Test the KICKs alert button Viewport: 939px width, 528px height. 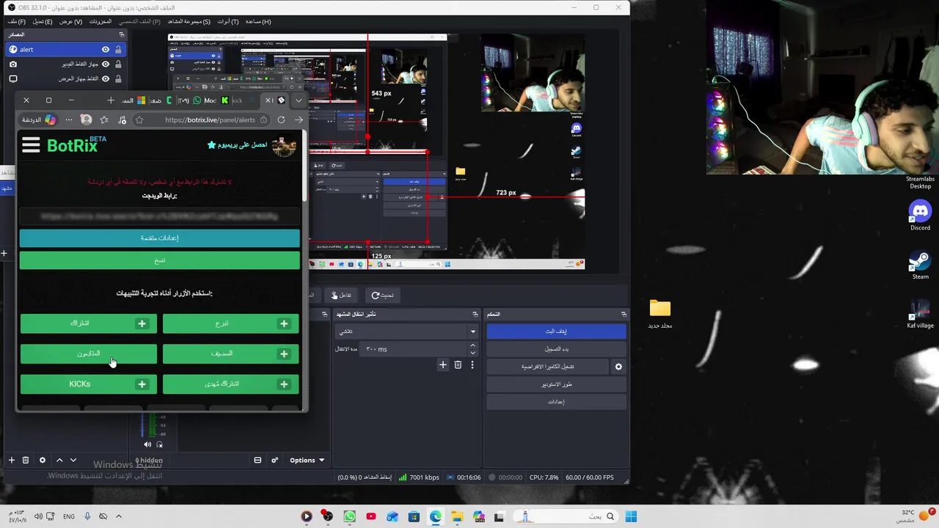click(88, 384)
